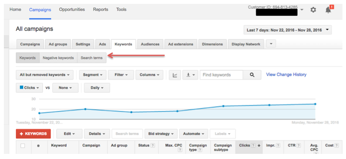346x159 pixels.
Task: Sort by the Avg. CPC column header
Action: pos(314,147)
